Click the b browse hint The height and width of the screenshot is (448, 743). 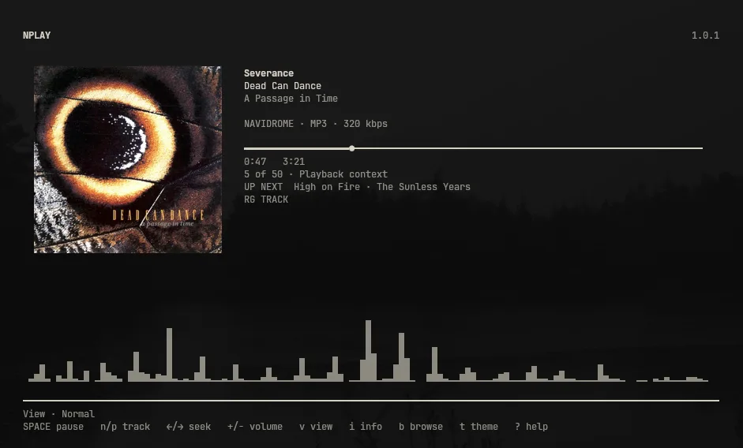tap(421, 427)
